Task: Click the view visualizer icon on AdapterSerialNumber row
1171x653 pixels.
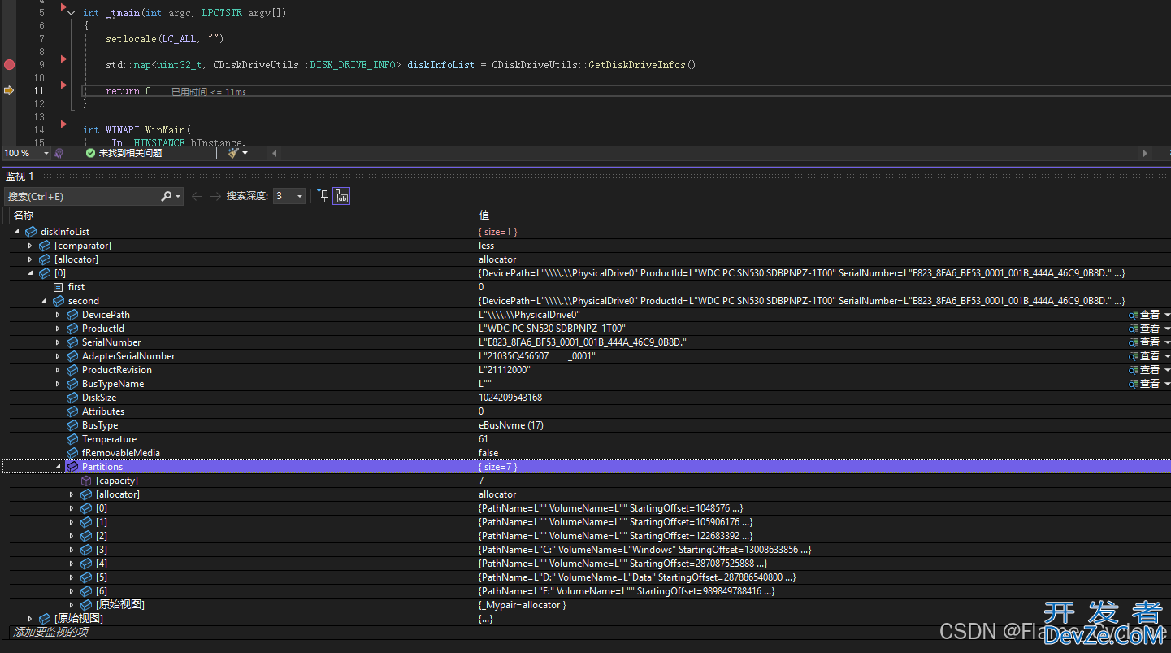Action: click(1133, 356)
